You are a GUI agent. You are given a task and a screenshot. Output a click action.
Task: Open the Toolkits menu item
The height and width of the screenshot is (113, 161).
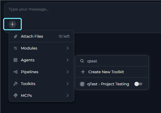pos(41,84)
